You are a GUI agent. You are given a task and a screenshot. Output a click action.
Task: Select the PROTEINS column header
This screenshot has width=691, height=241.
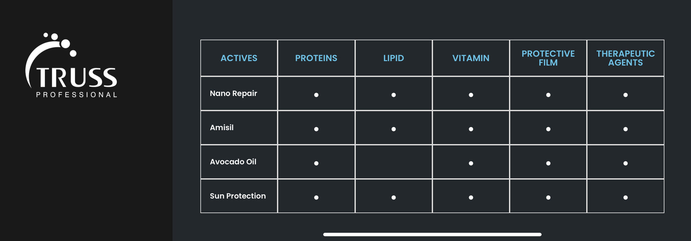pyautogui.click(x=316, y=58)
